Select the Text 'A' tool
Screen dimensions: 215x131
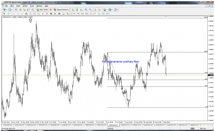click(43, 13)
